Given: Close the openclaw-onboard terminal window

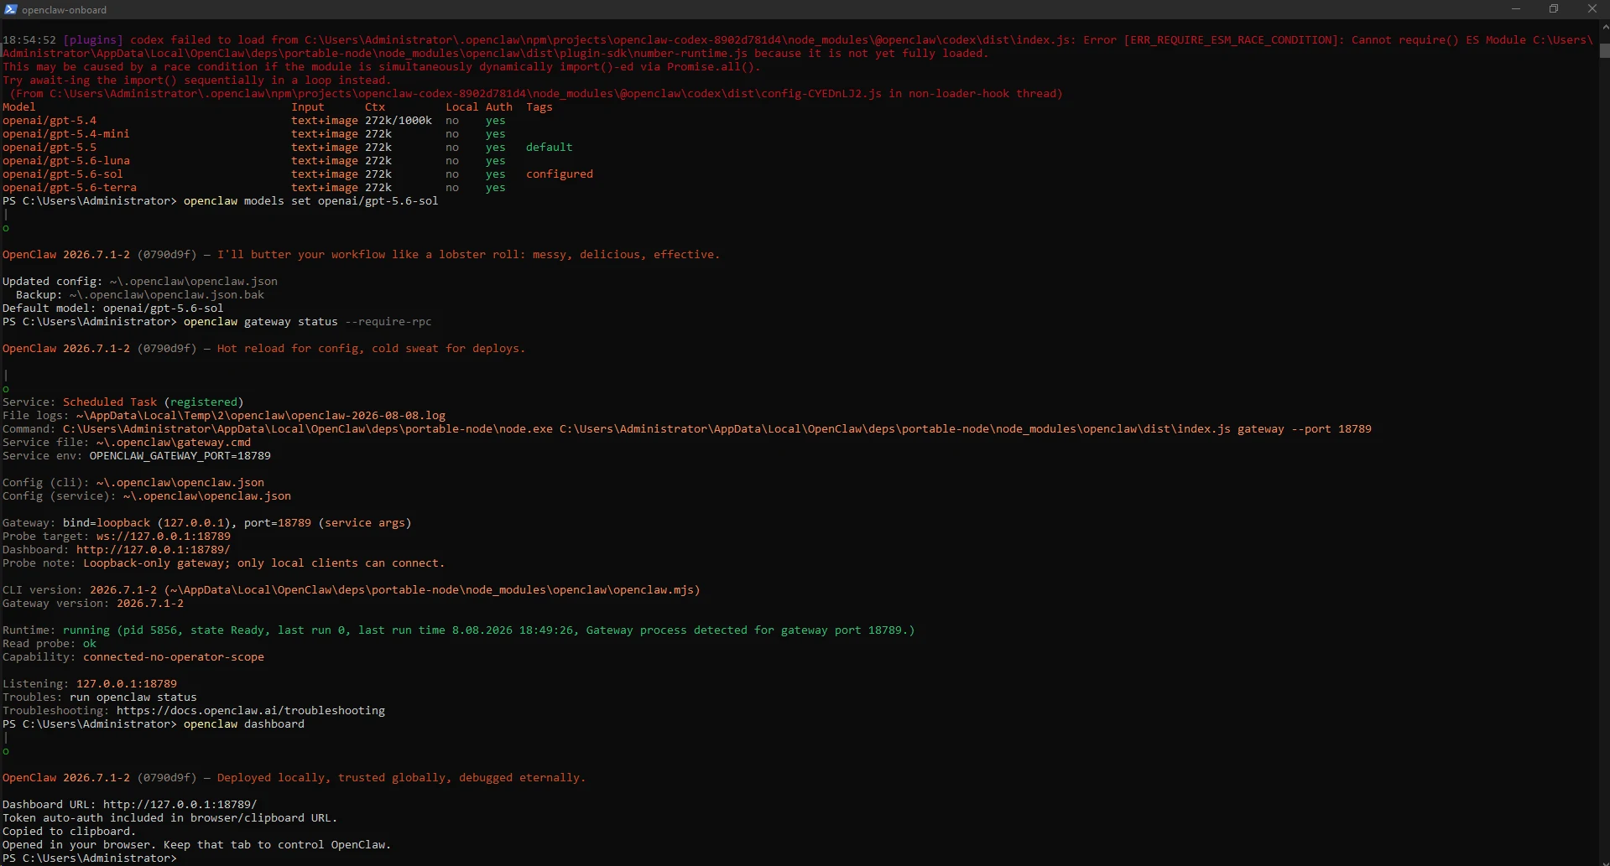Looking at the screenshot, I should click(x=1592, y=9).
